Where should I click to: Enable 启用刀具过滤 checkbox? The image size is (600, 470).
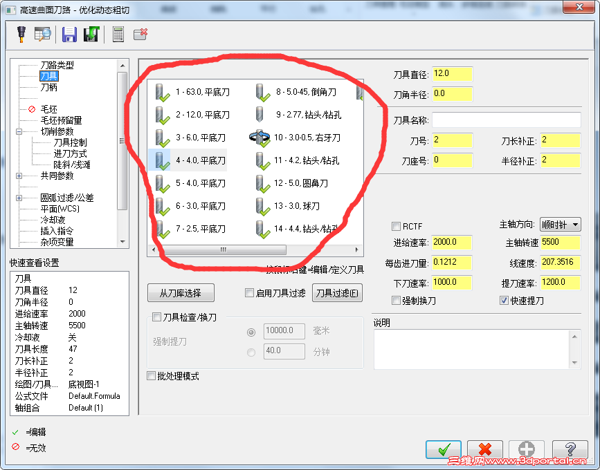249,292
